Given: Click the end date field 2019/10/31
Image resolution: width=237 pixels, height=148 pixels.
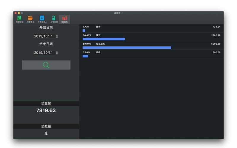Looking at the screenshot, I should pos(44,53).
